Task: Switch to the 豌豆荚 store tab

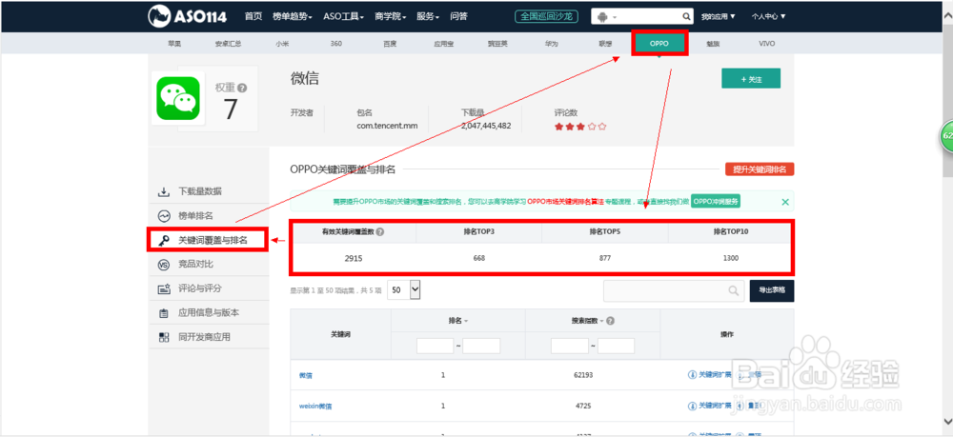Action: coord(497,44)
